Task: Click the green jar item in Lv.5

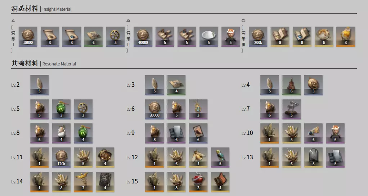Action: (x=61, y=109)
